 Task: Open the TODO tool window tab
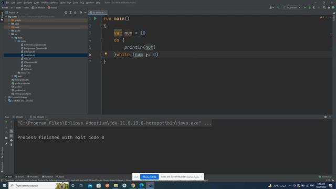20,177
